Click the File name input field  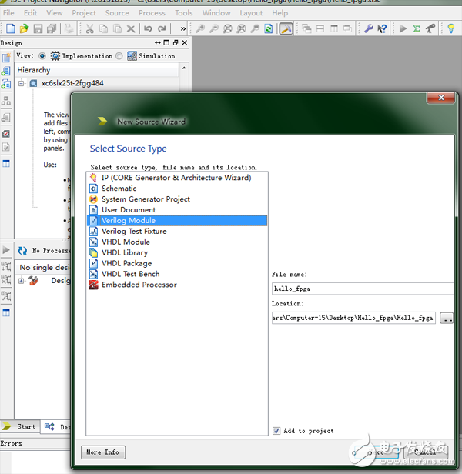click(362, 289)
